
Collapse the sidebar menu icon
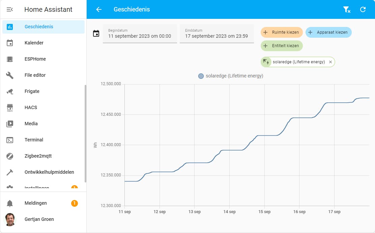point(10,9)
